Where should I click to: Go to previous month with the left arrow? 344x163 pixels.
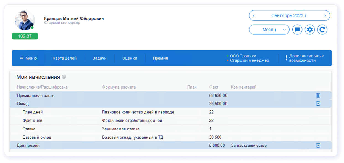[254, 15]
